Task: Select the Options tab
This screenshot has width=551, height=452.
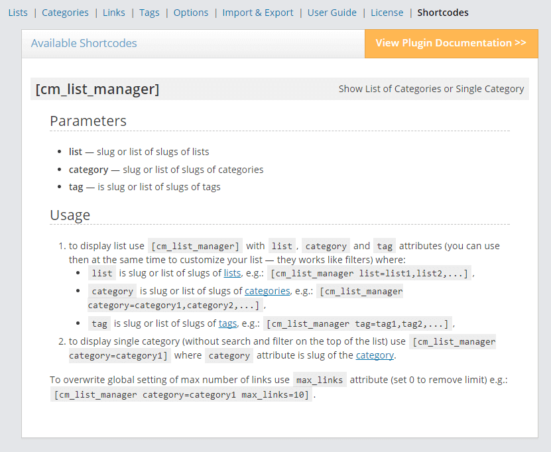Action: pos(191,13)
